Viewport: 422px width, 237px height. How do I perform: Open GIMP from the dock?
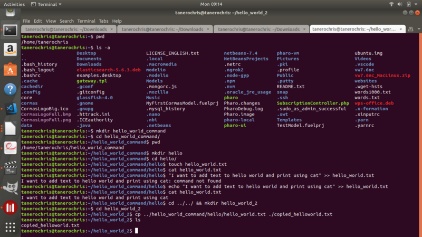[x=9, y=187]
